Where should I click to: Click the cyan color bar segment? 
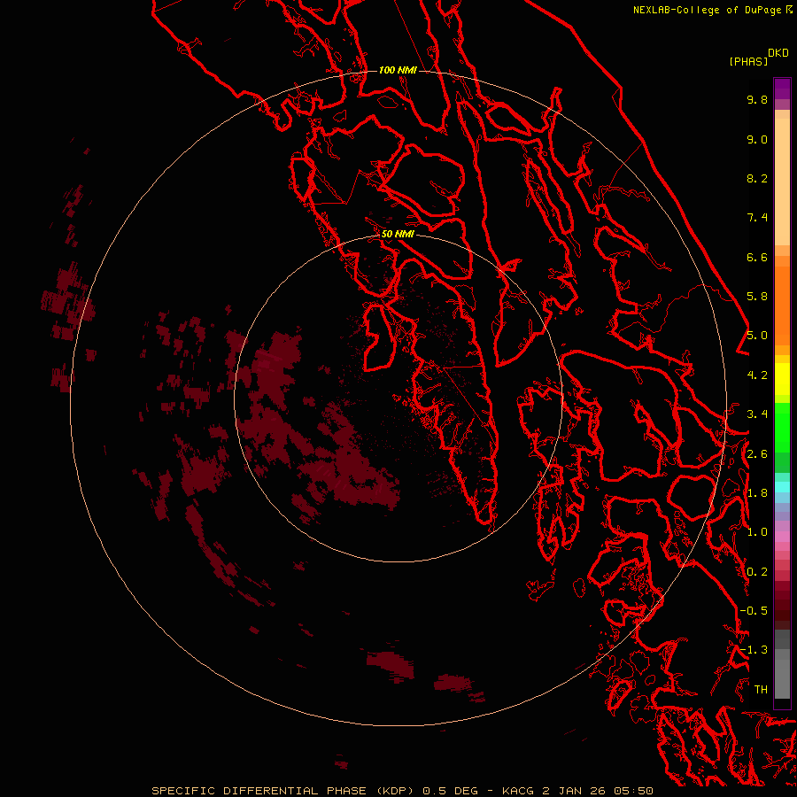tap(782, 487)
